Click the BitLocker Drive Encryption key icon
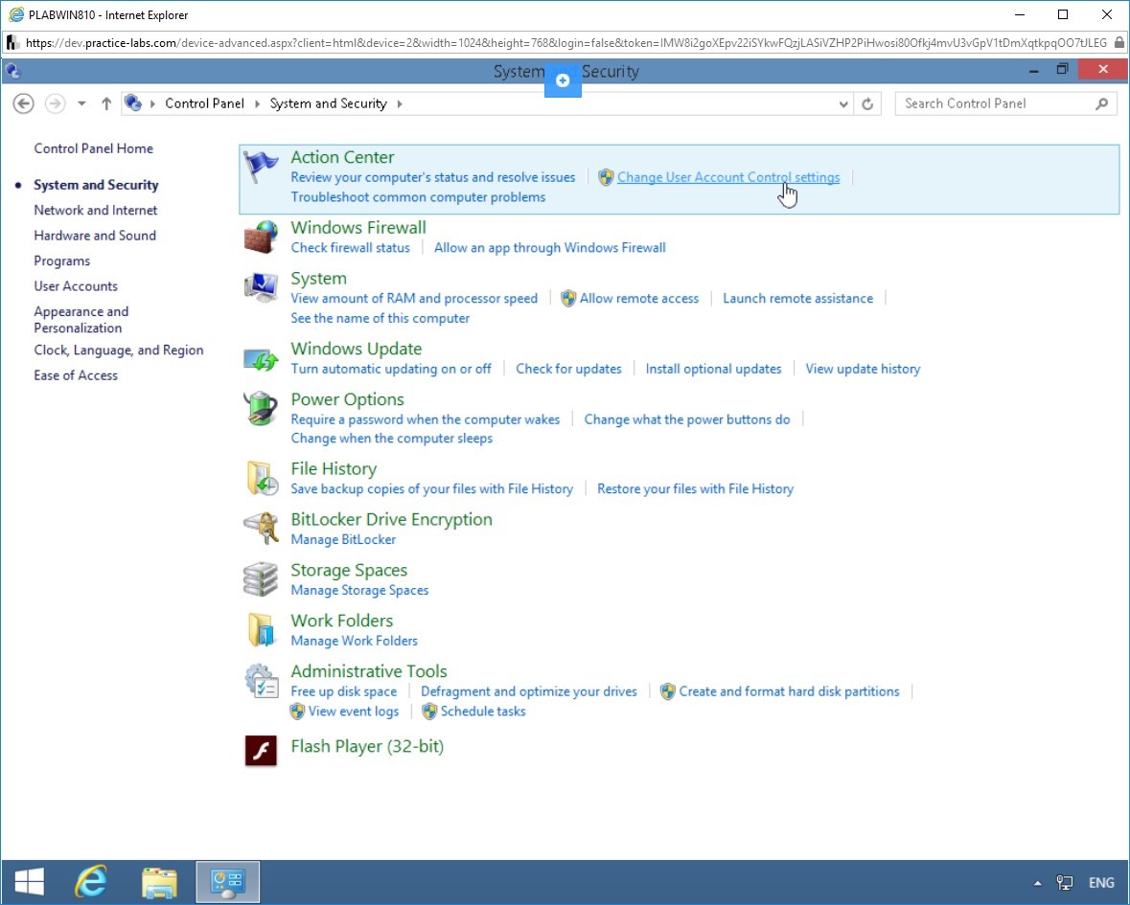 point(261,529)
